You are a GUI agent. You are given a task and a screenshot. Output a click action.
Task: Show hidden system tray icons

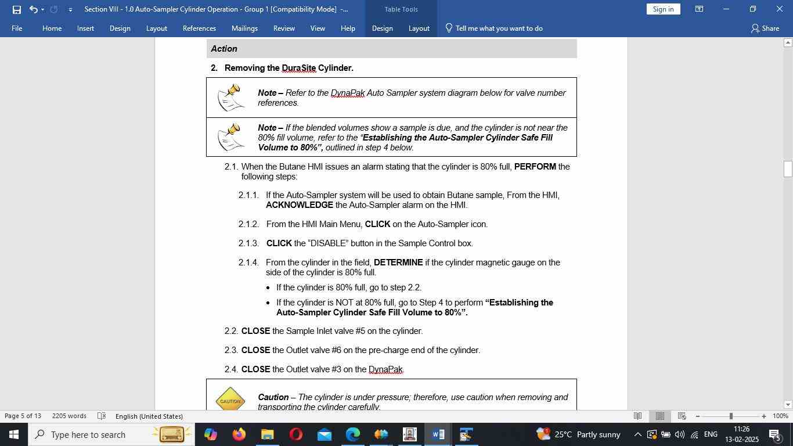pos(637,434)
